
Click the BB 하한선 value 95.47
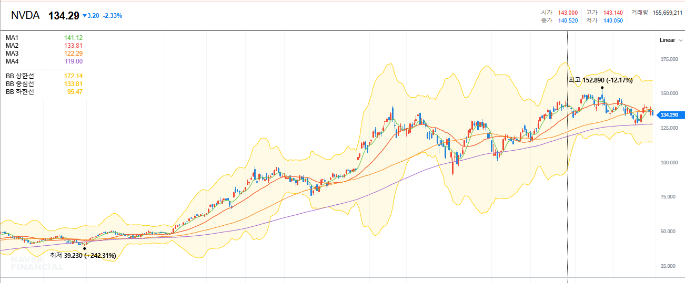coord(75,92)
